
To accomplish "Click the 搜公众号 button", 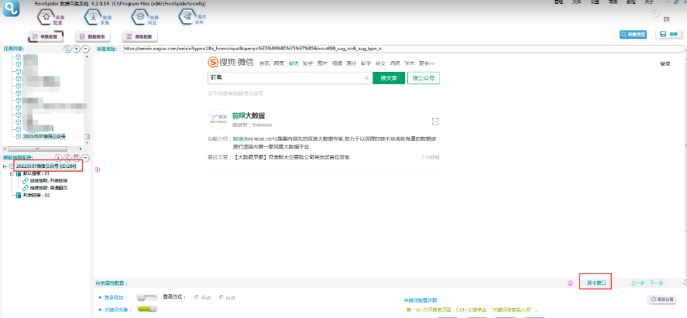I will coord(424,78).
